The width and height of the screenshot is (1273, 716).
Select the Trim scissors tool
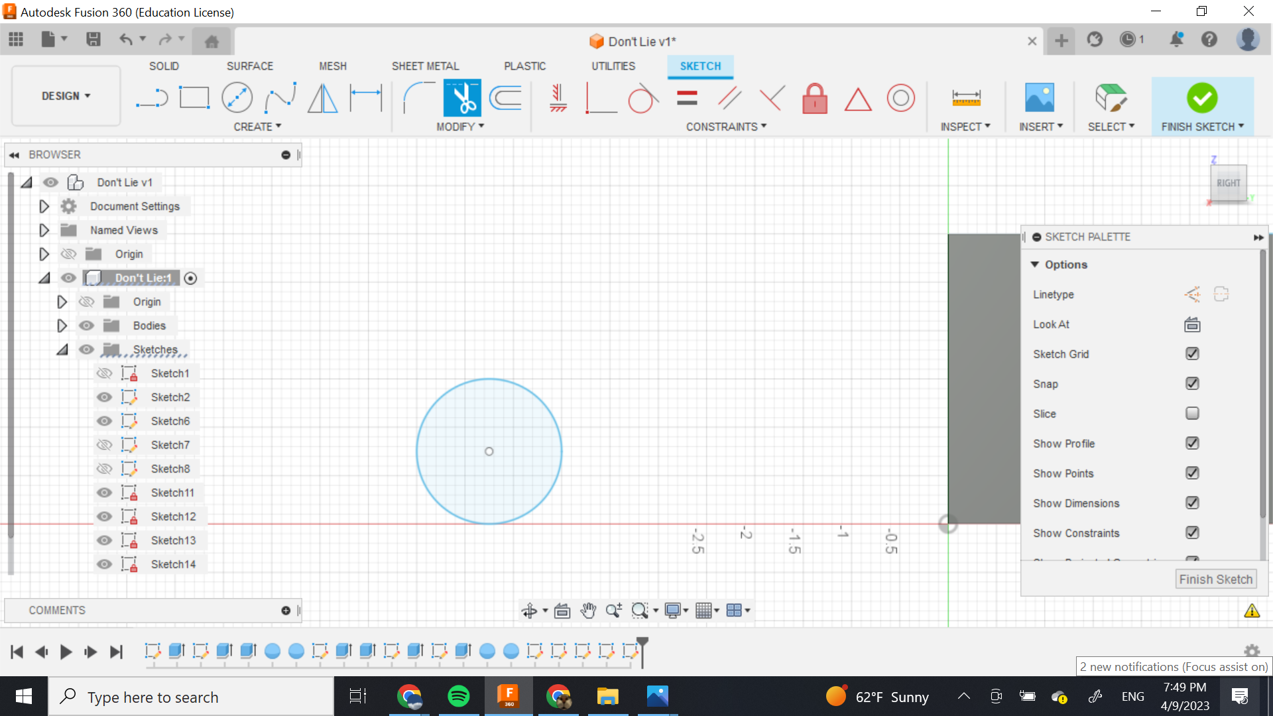click(x=462, y=98)
